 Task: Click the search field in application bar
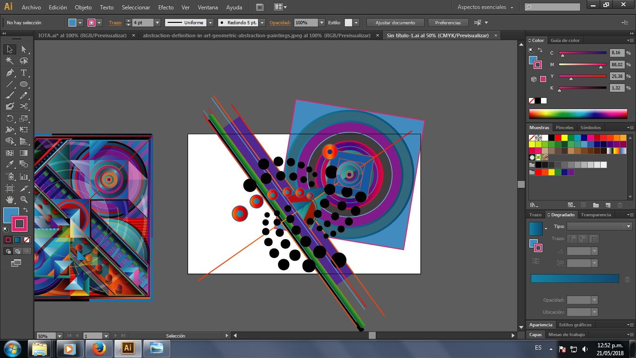(x=552, y=7)
